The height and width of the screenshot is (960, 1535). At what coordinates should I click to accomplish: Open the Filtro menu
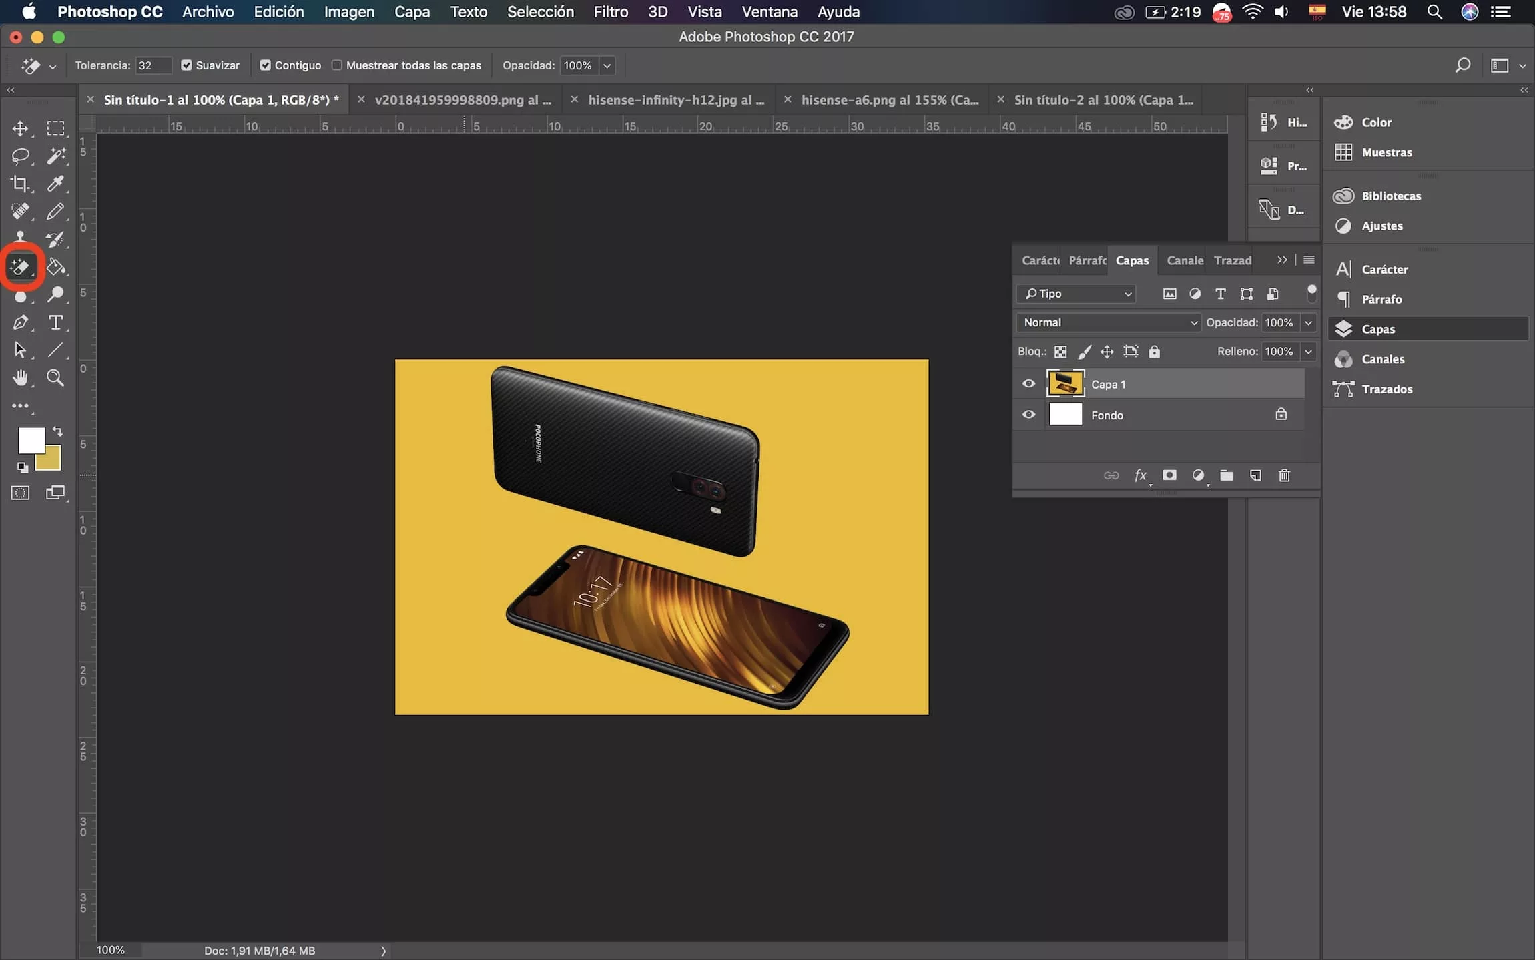[610, 12]
